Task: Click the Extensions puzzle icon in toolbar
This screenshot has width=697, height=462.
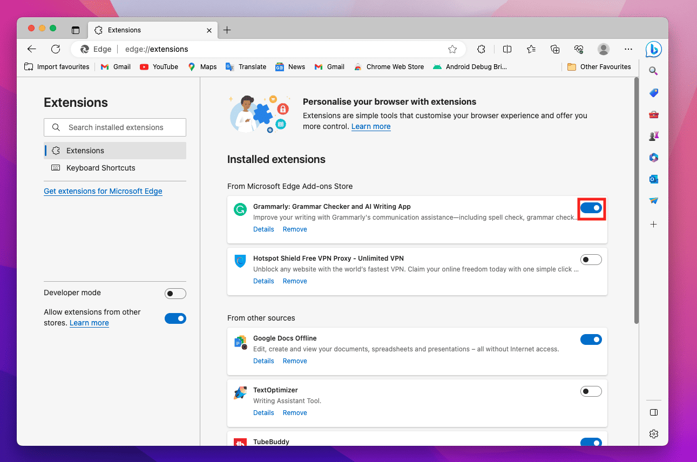Action: tap(481, 49)
